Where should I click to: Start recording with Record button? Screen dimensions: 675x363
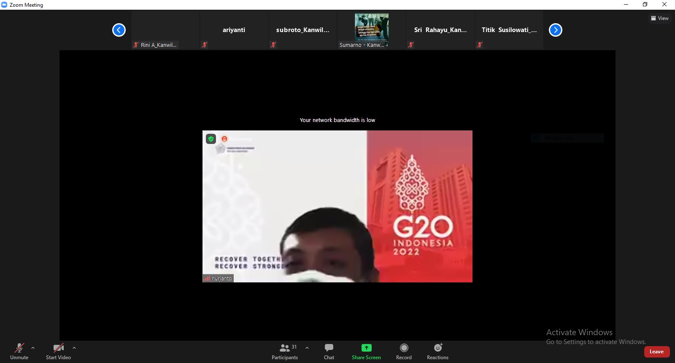(404, 351)
